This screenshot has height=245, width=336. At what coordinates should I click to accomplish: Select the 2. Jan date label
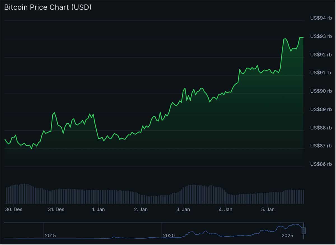pyautogui.click(x=141, y=209)
